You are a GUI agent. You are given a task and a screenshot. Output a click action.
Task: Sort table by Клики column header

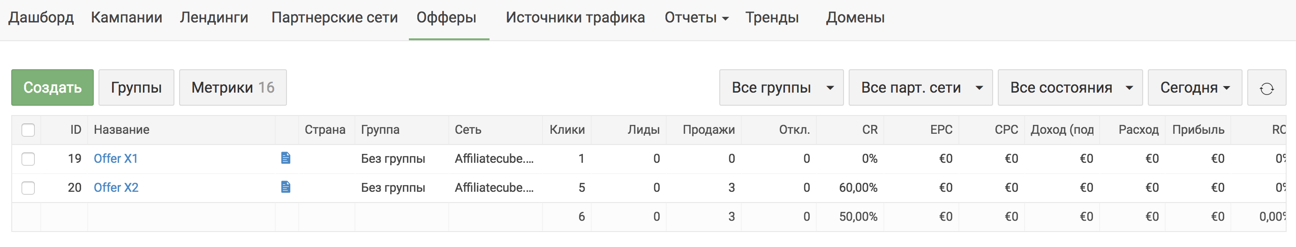(x=567, y=130)
